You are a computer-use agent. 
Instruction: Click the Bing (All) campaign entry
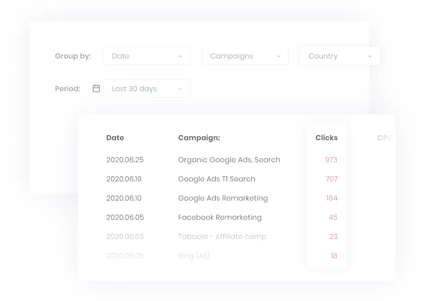click(194, 255)
